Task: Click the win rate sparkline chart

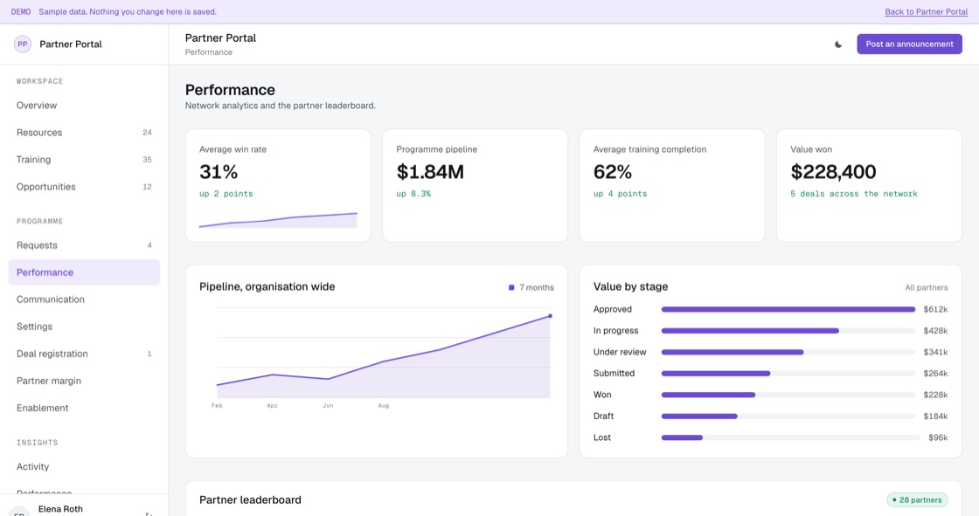Action: tap(278, 220)
